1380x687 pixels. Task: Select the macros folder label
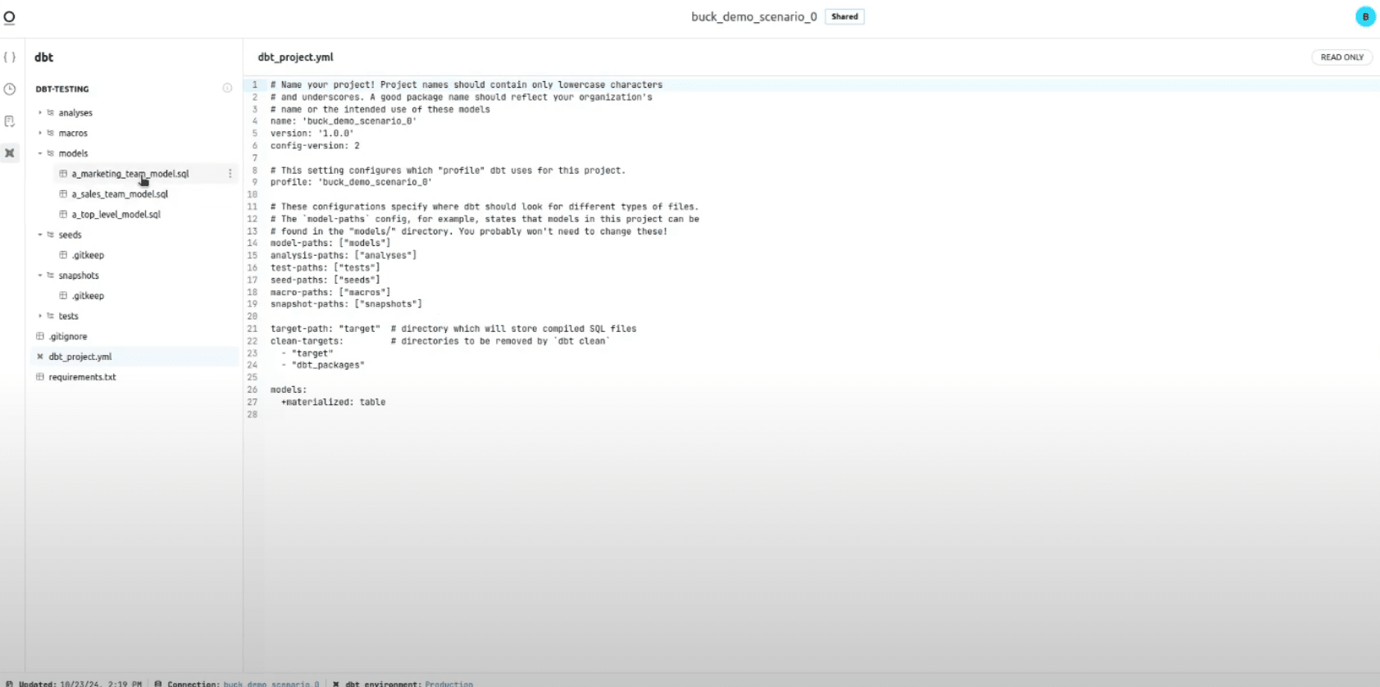[x=73, y=133]
